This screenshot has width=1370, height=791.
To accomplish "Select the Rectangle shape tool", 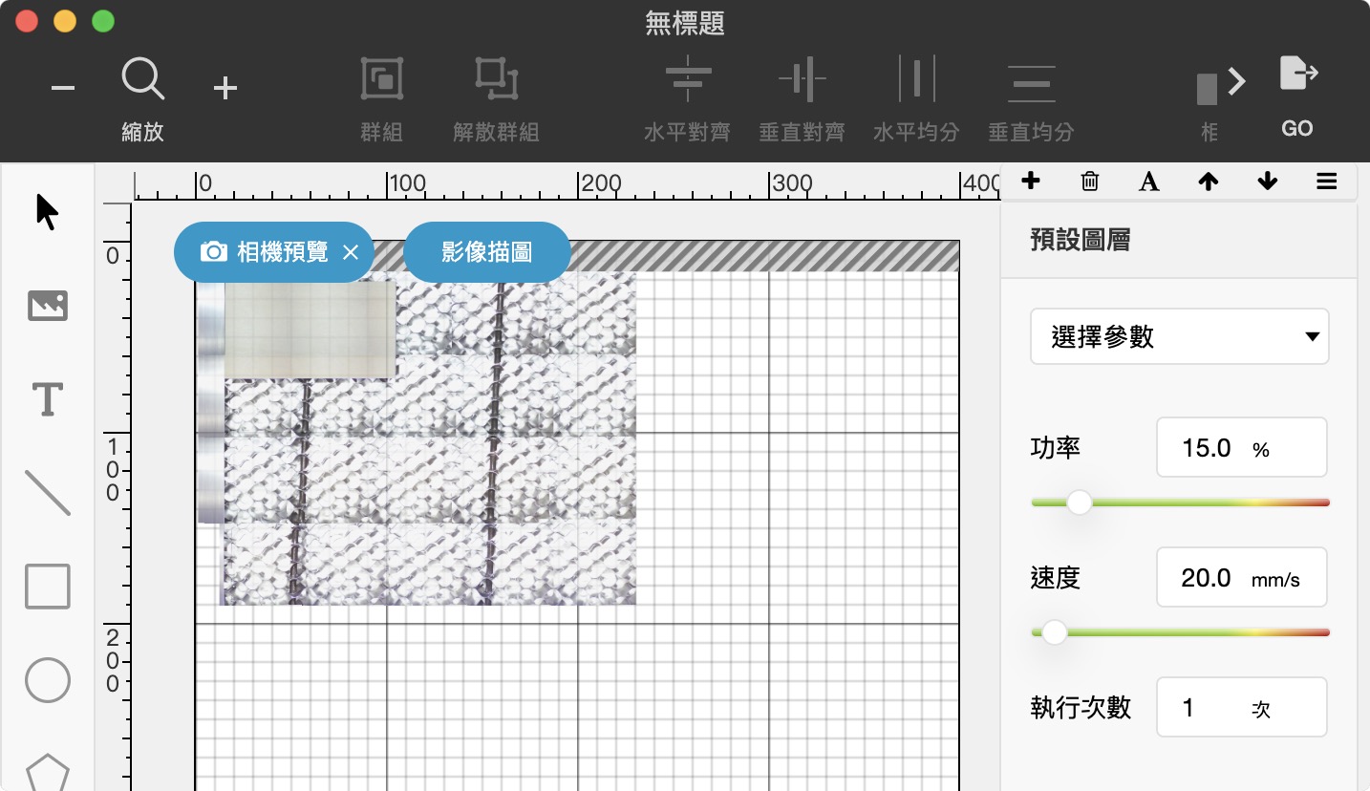I will point(47,587).
